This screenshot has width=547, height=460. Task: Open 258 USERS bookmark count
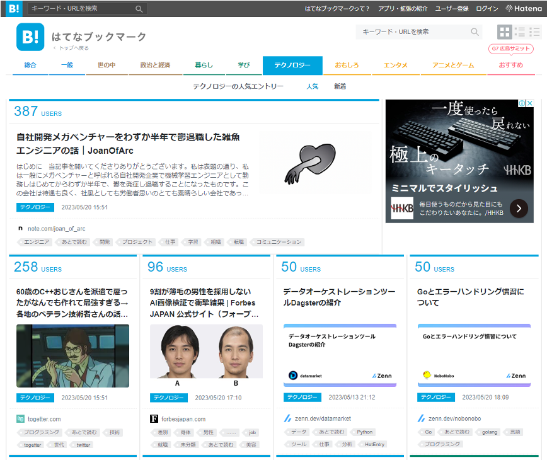[38, 267]
